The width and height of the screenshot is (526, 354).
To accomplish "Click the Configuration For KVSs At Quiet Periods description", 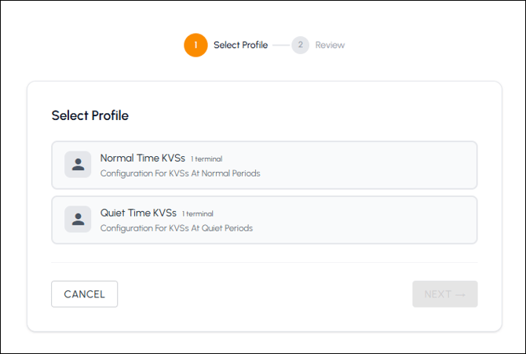I will 177,228.
